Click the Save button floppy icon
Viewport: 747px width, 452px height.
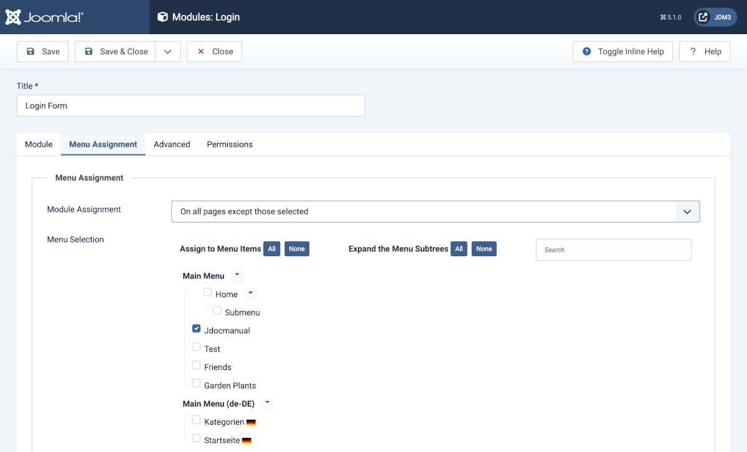tap(31, 52)
